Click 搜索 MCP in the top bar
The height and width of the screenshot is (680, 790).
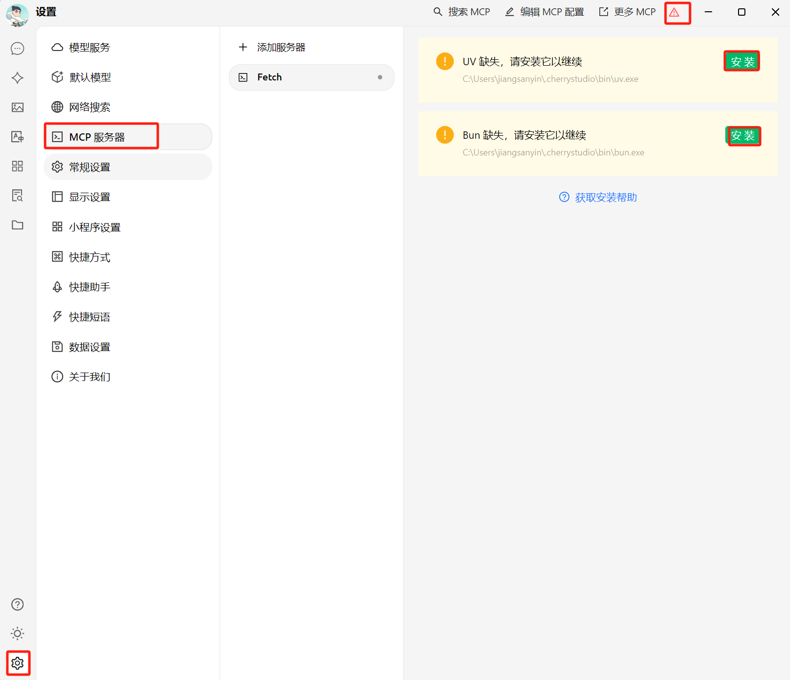[x=462, y=12]
